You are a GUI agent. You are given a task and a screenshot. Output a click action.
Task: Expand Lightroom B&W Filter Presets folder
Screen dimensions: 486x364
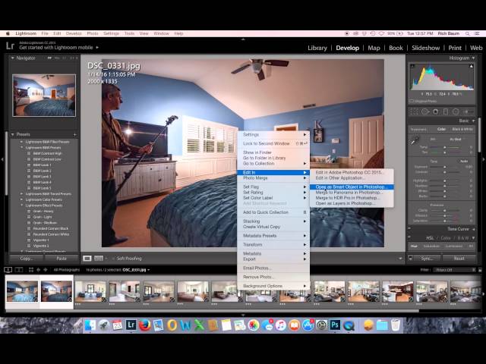click(21, 142)
